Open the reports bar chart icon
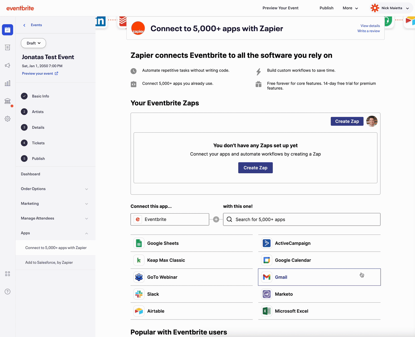415x337 pixels. pyautogui.click(x=7, y=83)
